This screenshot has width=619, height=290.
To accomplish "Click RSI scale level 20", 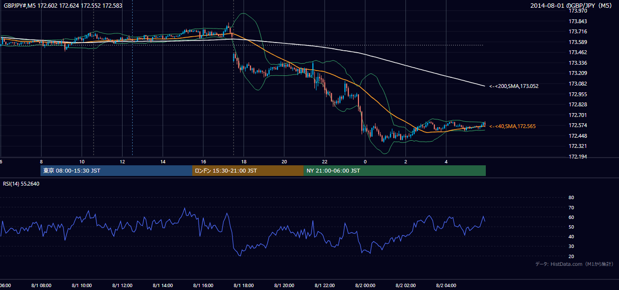I will [571, 256].
